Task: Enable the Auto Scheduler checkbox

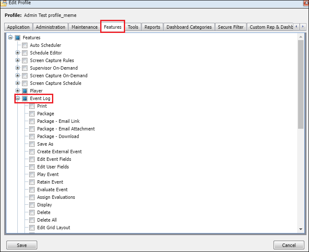Action: [x=25, y=45]
